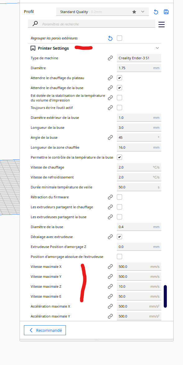Click link icon beside Décalage avec extrudeuse
The height and width of the screenshot is (365, 183).
pyautogui.click(x=110, y=237)
